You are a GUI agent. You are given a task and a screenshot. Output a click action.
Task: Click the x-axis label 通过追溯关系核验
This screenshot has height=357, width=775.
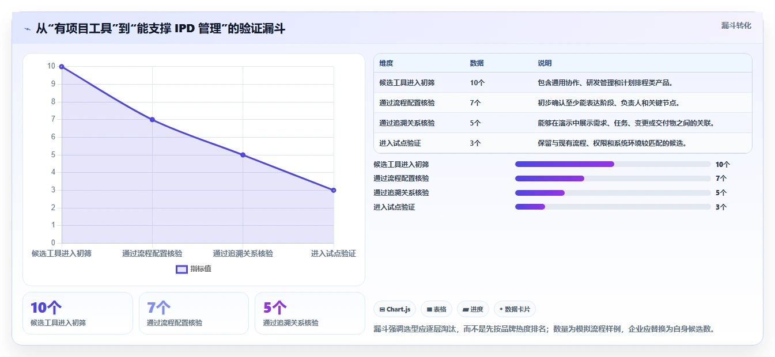point(243,253)
